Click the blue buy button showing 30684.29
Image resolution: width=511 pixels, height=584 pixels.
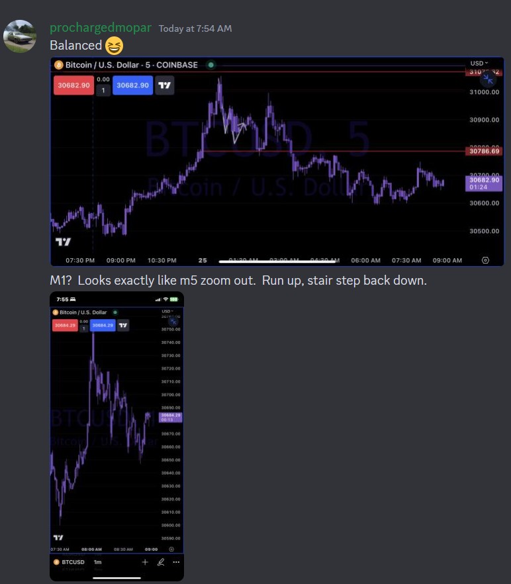103,325
